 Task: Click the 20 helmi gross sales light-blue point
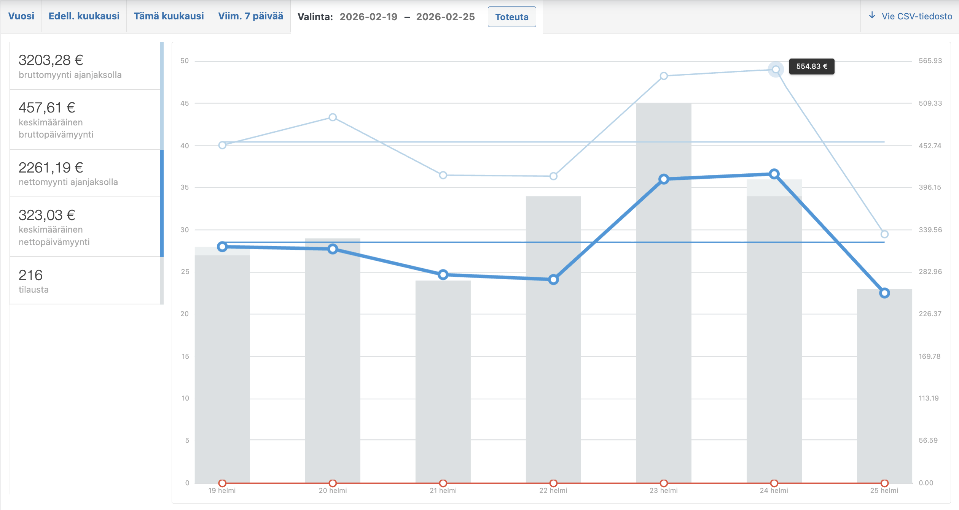click(x=333, y=117)
